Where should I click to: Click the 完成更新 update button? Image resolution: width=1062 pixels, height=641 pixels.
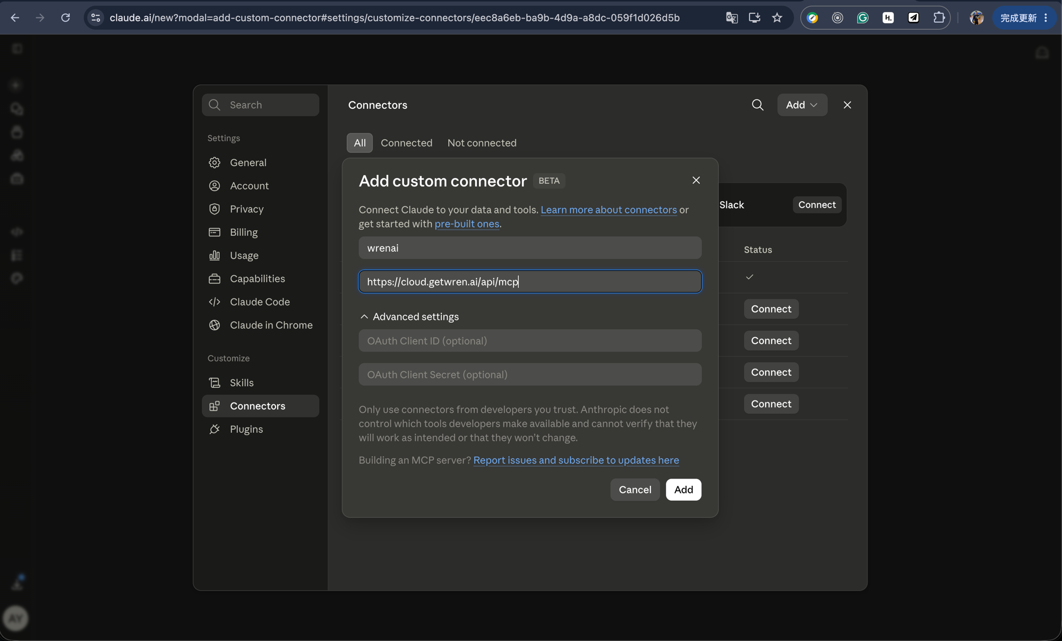[x=1018, y=18]
